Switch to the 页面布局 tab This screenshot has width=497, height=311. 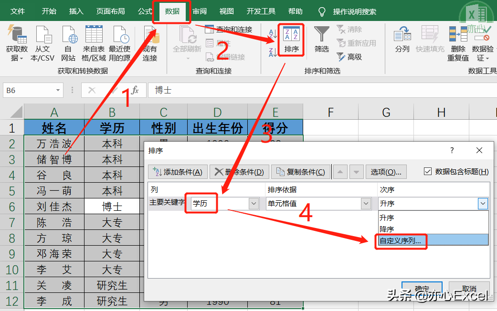pos(111,11)
